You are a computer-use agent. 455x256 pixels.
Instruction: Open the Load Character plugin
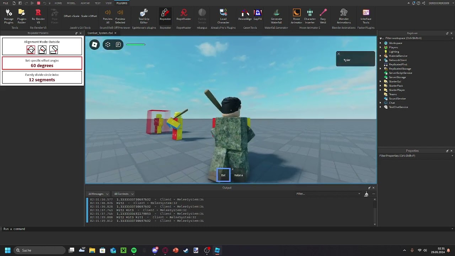click(x=223, y=16)
